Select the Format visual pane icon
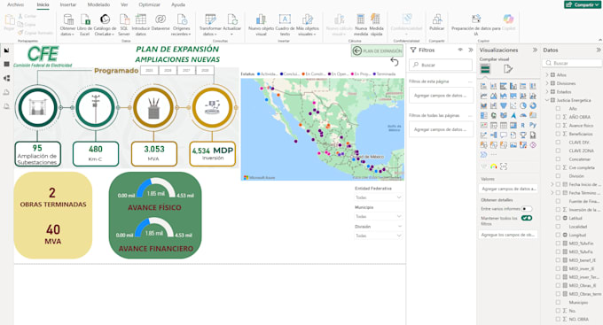The width and height of the screenshot is (603, 325). pyautogui.click(x=508, y=69)
